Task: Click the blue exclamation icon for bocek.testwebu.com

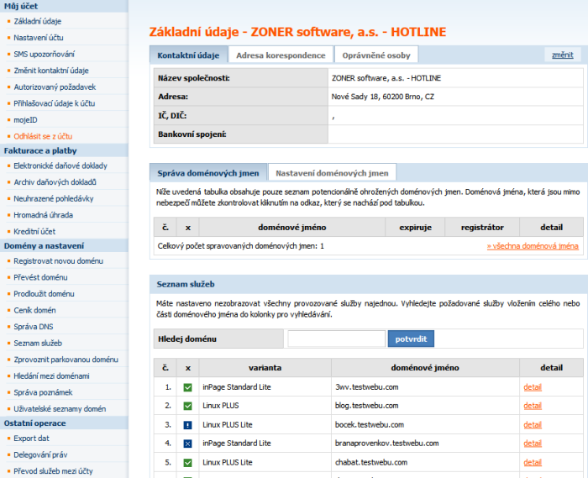Action: coord(188,425)
